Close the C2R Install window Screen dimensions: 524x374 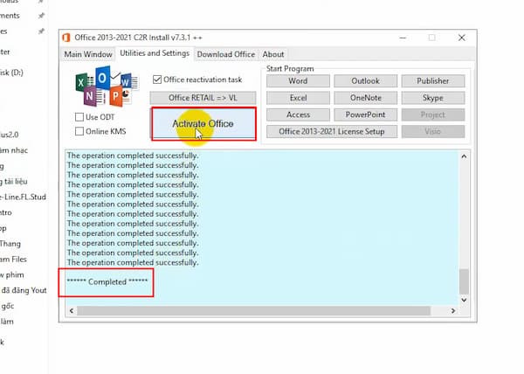462,38
